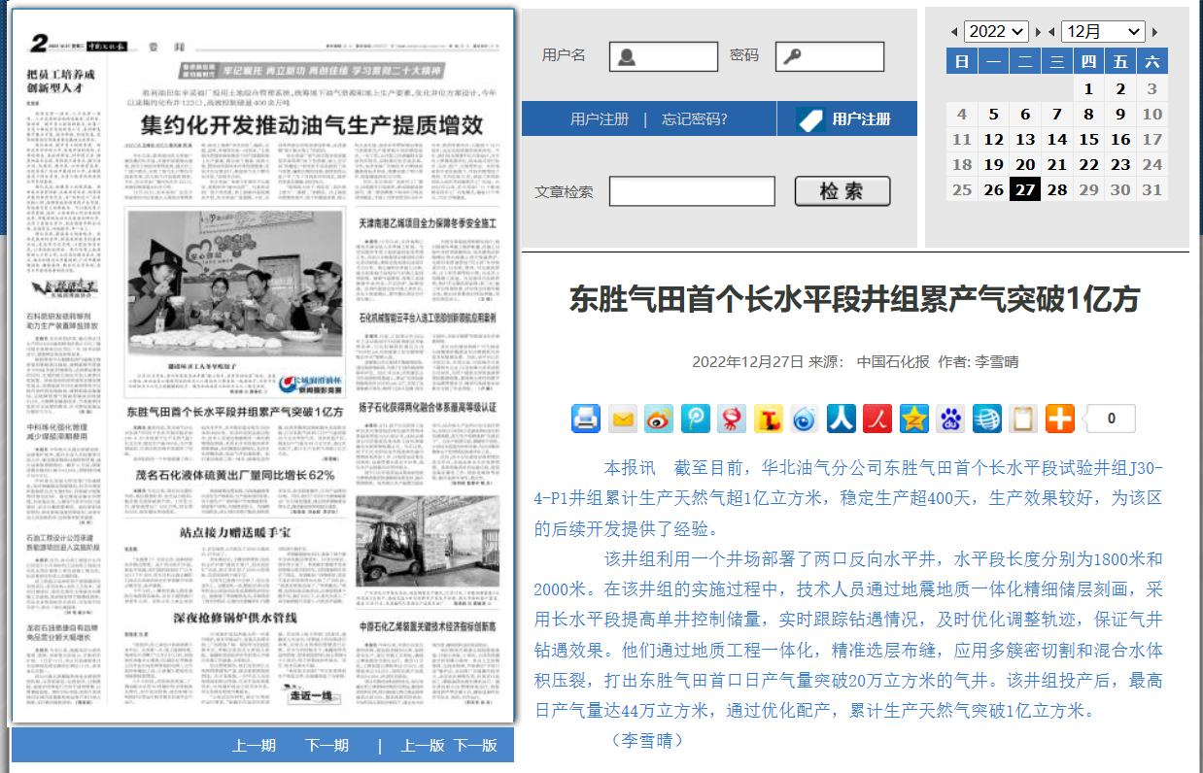This screenshot has height=773, width=1203.
Task: Focus the 密码 password field
Action: [x=830, y=57]
